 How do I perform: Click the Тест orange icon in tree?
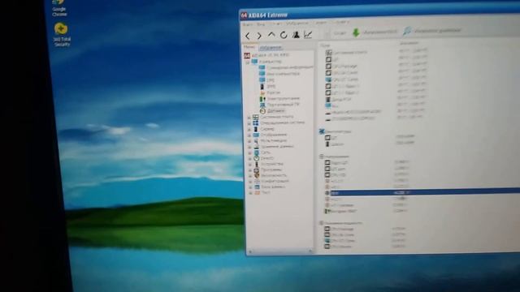tap(257, 192)
